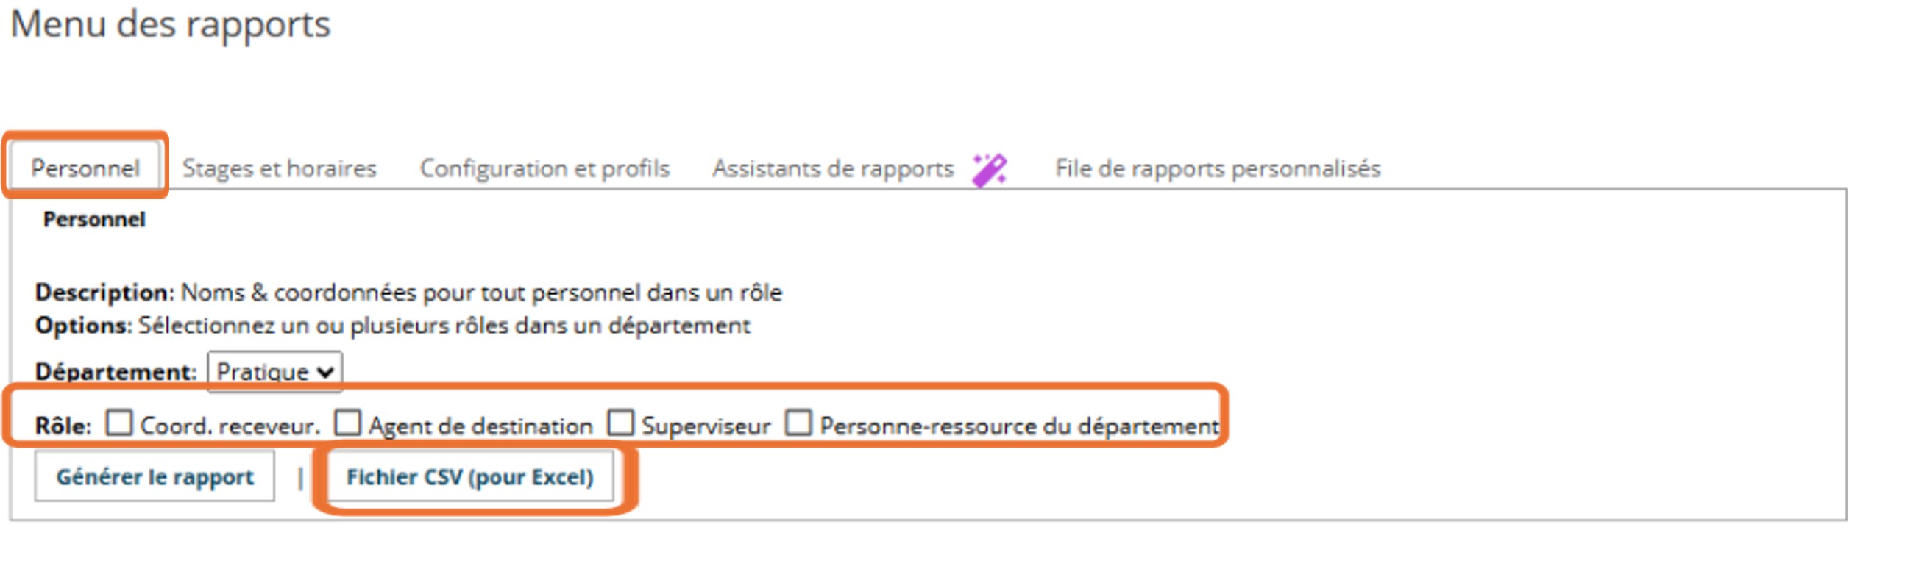
Task: Go to File de rapports personnalisés tab
Action: [x=1217, y=168]
